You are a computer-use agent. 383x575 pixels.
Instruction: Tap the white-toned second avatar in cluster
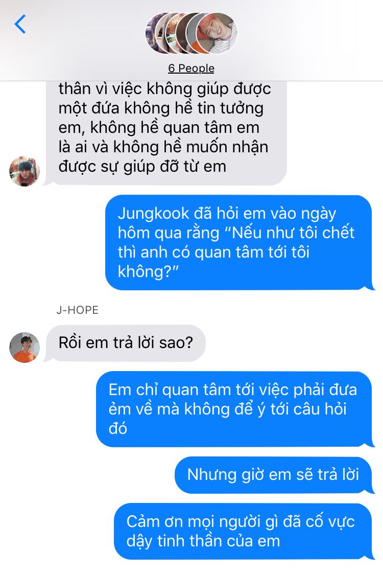tap(161, 33)
